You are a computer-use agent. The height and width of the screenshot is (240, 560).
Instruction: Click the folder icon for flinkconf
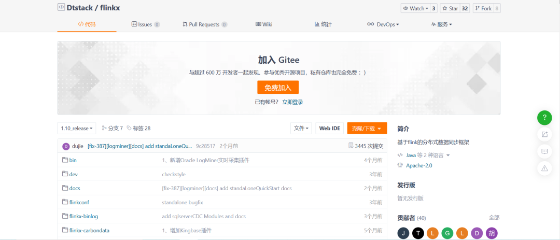point(65,202)
